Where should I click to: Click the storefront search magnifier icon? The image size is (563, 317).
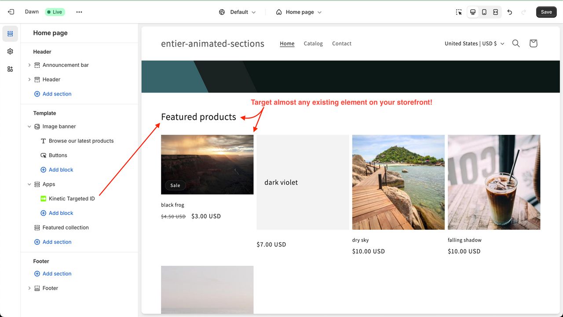click(516, 43)
